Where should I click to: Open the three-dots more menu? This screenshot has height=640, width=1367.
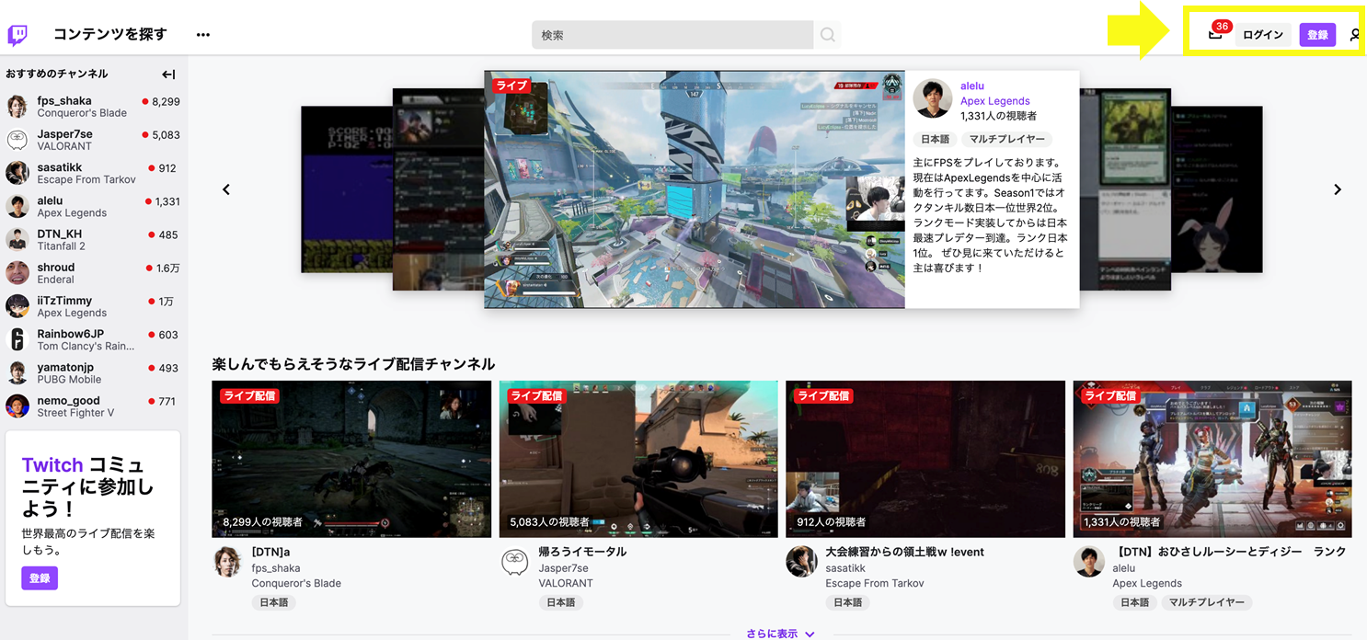[x=203, y=35]
